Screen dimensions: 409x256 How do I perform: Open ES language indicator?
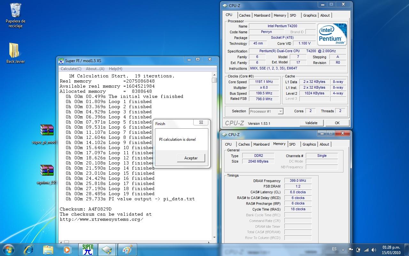[x=334, y=249]
